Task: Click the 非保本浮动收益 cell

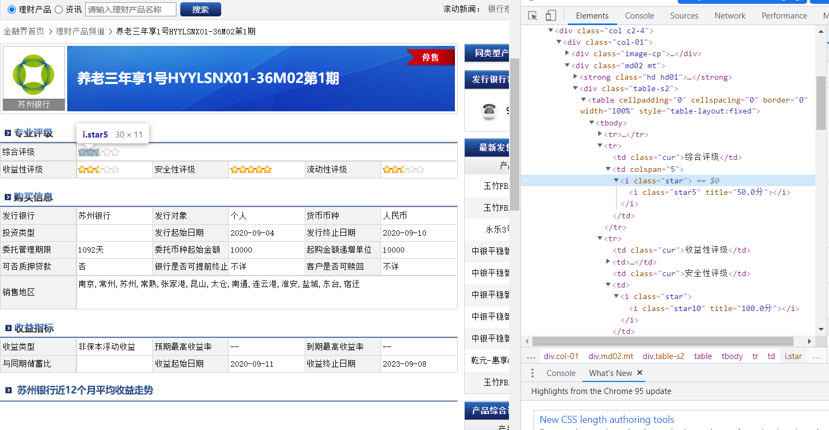Action: [x=115, y=347]
